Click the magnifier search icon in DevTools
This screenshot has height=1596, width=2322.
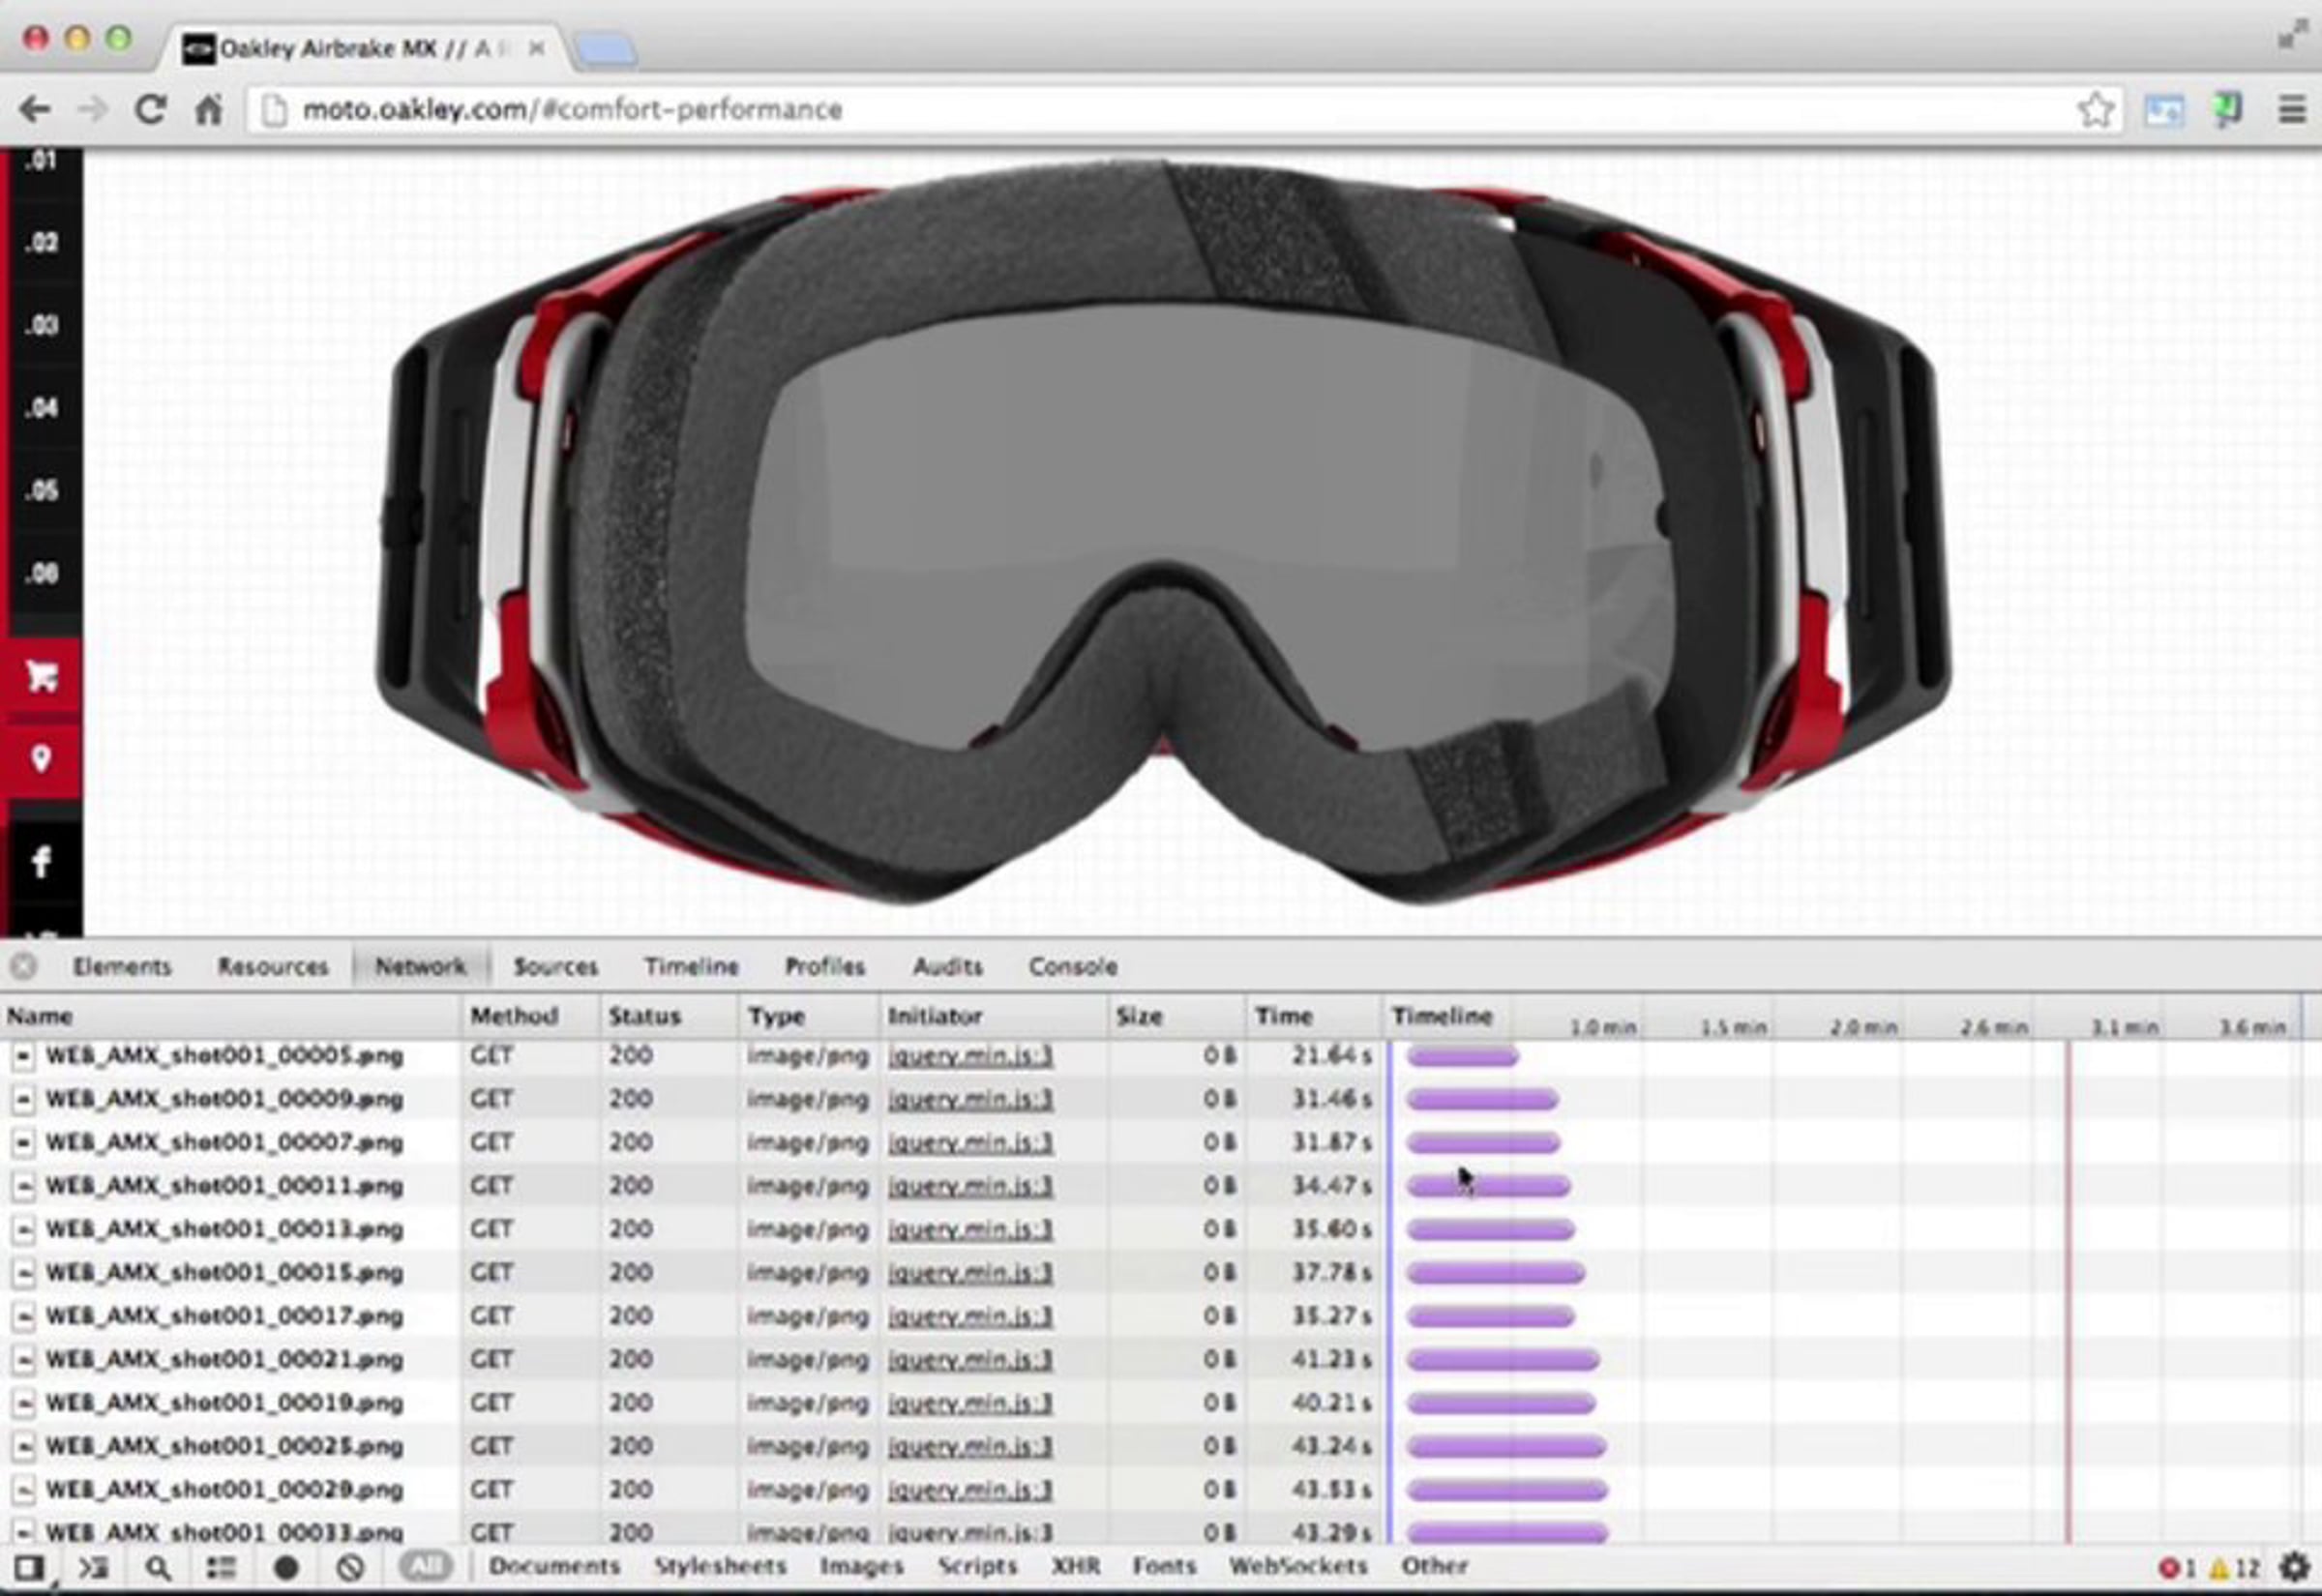[x=157, y=1567]
